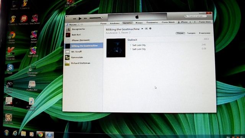Select the Salt Lick City track lasting 0:38
Viewport: 245px width, 138px height.
168,49
